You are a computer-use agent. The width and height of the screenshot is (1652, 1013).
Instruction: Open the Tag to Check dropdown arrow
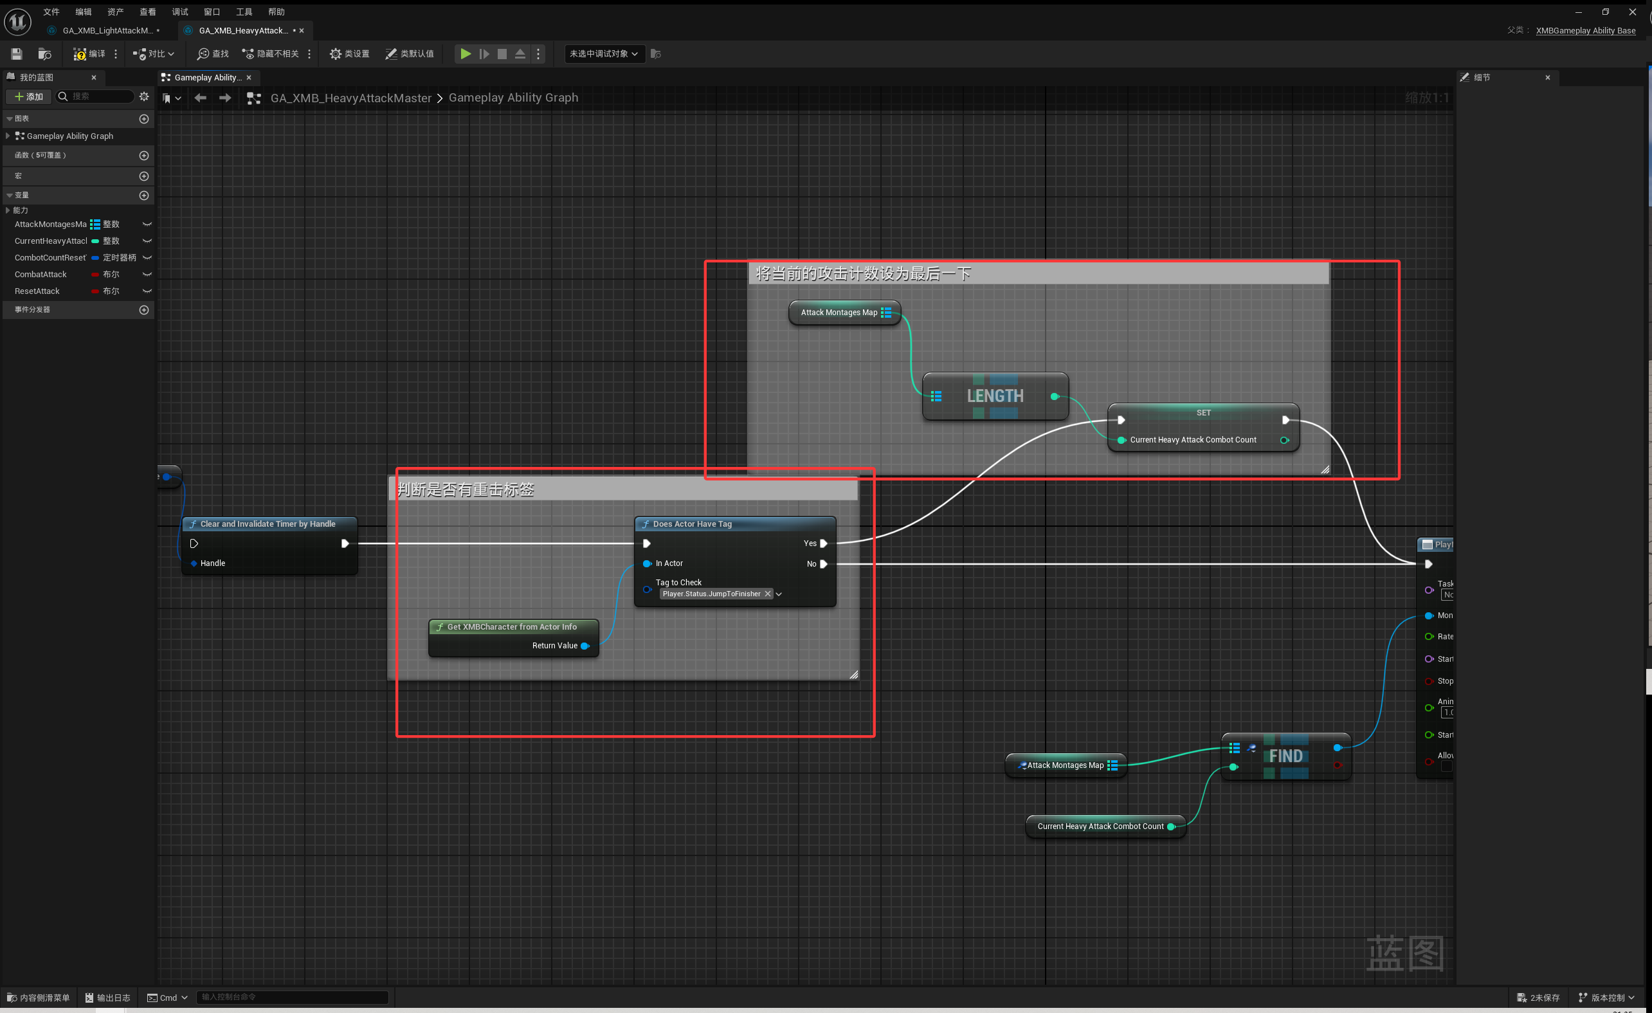[x=779, y=594]
